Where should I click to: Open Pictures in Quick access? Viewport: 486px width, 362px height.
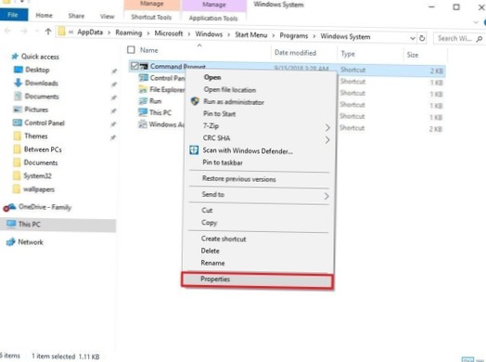pos(36,110)
